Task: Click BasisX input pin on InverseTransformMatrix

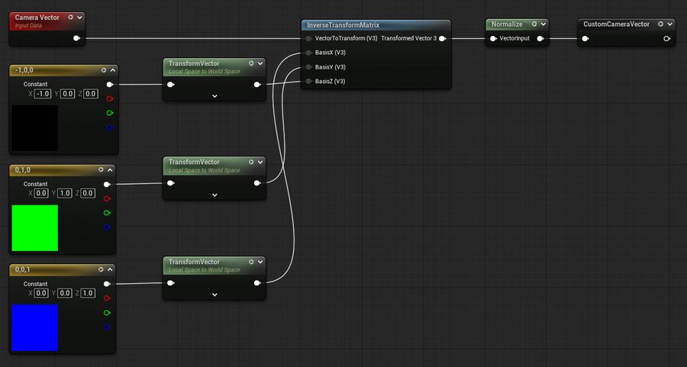Action: [x=308, y=53]
